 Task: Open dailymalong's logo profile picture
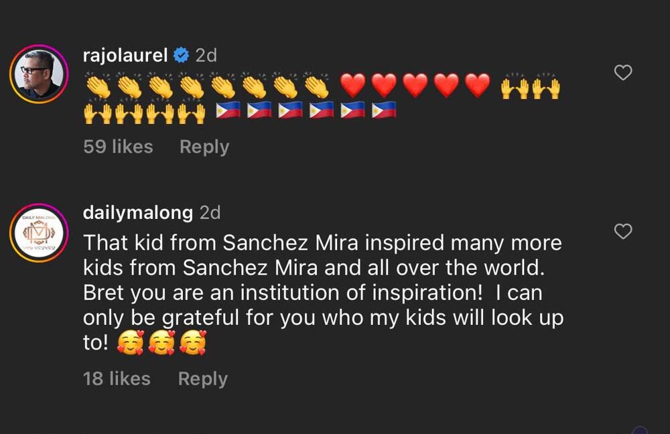pos(39,233)
